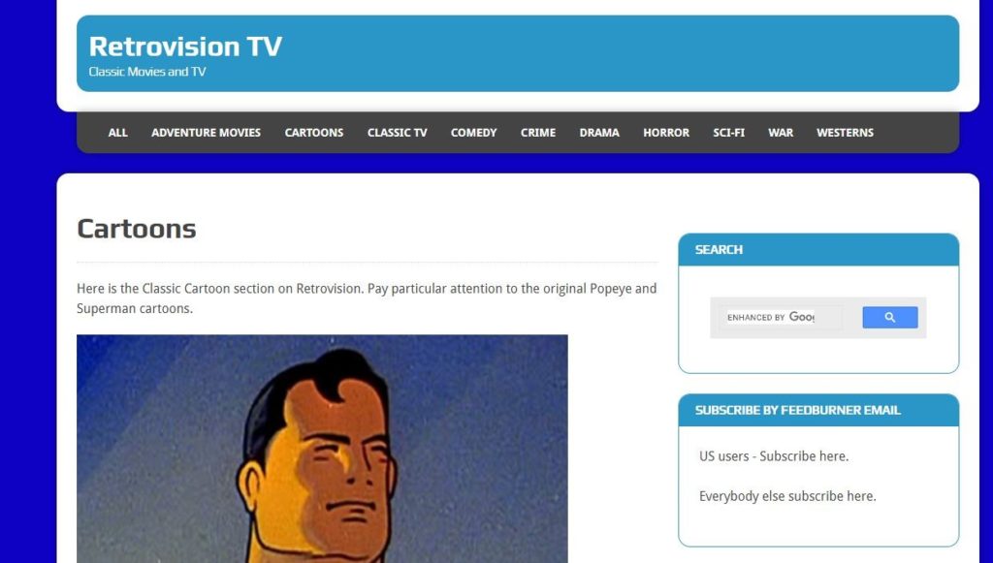Screen dimensions: 993x563
Task: Navigate to DRAMA movies
Action: point(599,133)
